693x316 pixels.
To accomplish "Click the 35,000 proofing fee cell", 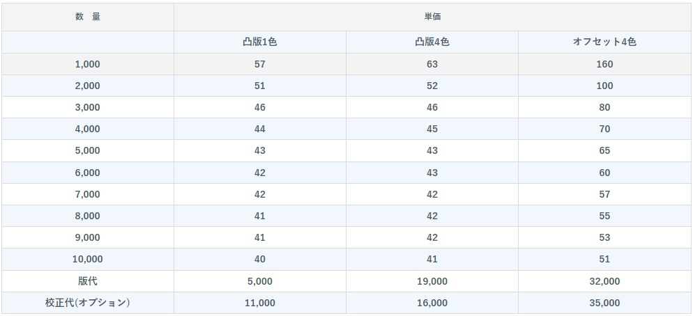I will pos(604,303).
